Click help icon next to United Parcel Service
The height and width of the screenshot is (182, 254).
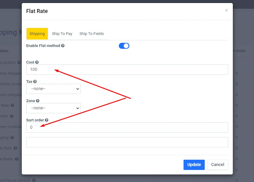coord(34,180)
